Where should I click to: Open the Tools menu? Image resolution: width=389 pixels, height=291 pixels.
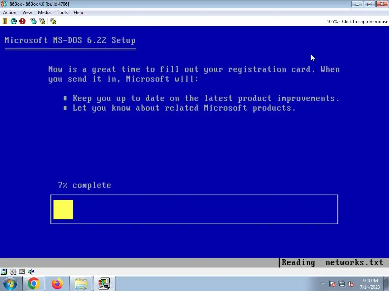62,13
